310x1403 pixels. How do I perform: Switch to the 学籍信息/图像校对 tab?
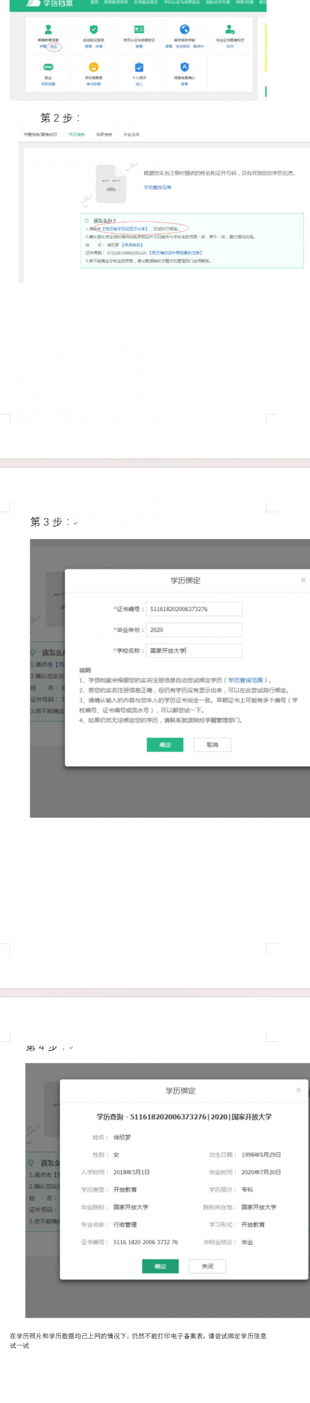(40, 135)
